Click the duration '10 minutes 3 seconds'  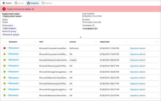coord(92,22)
